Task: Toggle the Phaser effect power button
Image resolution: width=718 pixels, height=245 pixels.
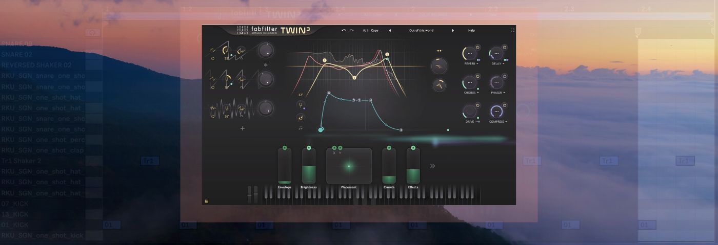Action: click(505, 76)
